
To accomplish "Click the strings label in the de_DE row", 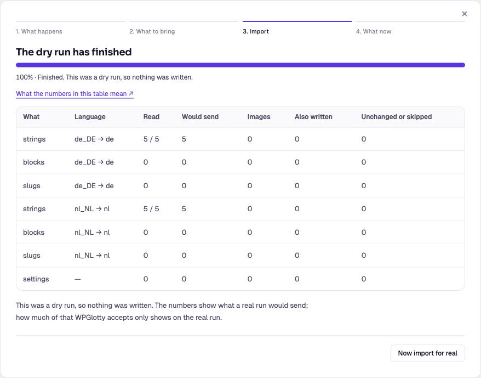I will click(x=35, y=139).
